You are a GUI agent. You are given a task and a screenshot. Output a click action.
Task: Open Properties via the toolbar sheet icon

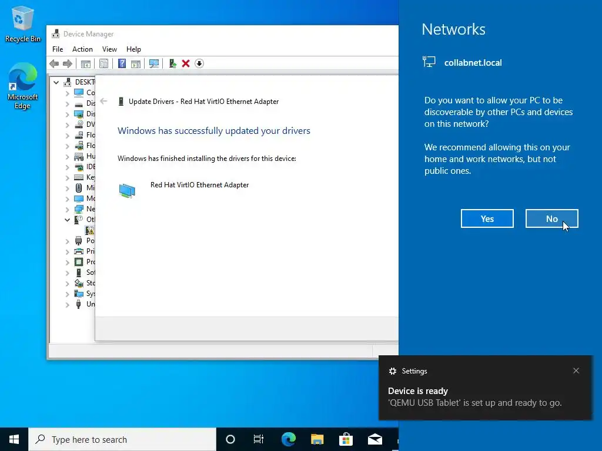coord(103,63)
